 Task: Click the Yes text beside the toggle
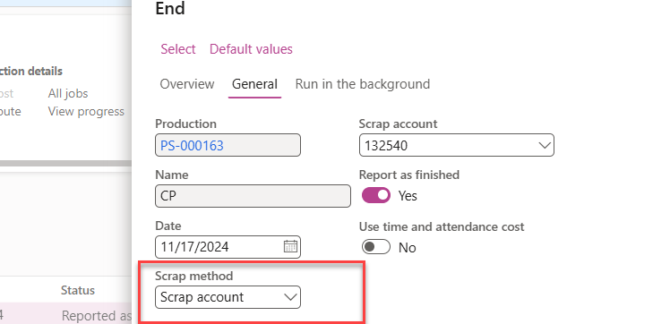click(408, 196)
